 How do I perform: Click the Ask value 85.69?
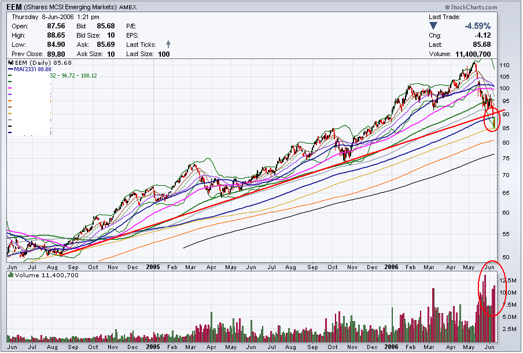(106, 45)
